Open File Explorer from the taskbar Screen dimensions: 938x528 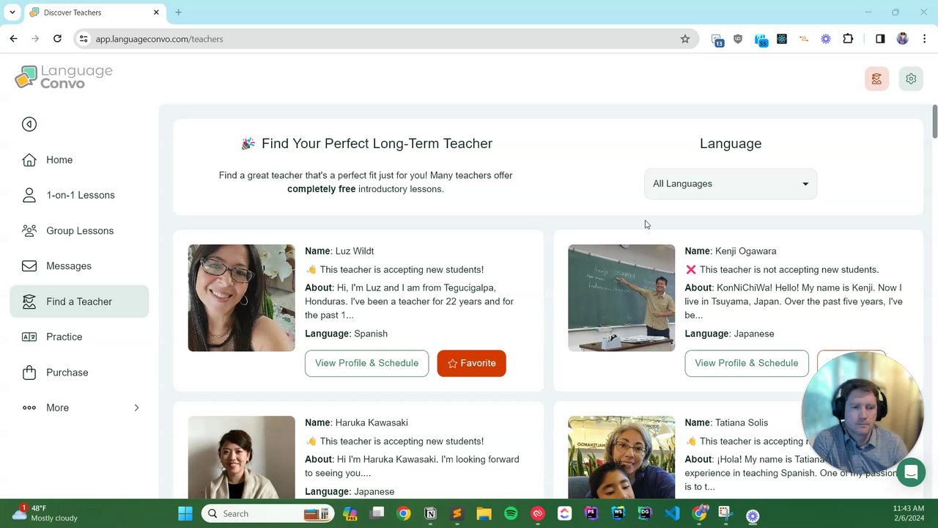point(484,513)
